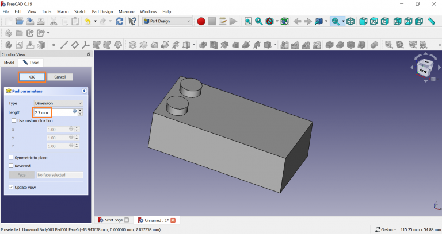Click the Refresh recompute icon
The height and width of the screenshot is (234, 442).
click(119, 21)
